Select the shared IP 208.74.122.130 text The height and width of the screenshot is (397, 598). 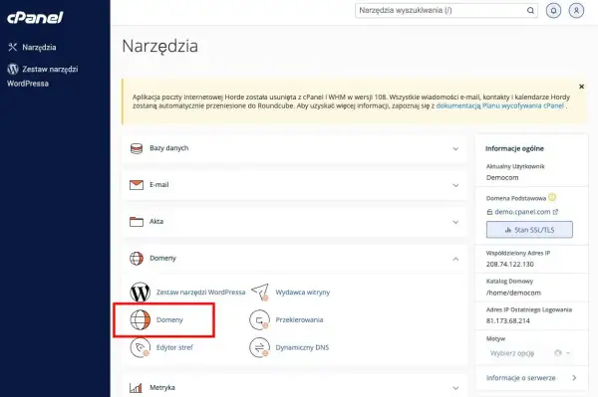click(x=510, y=264)
